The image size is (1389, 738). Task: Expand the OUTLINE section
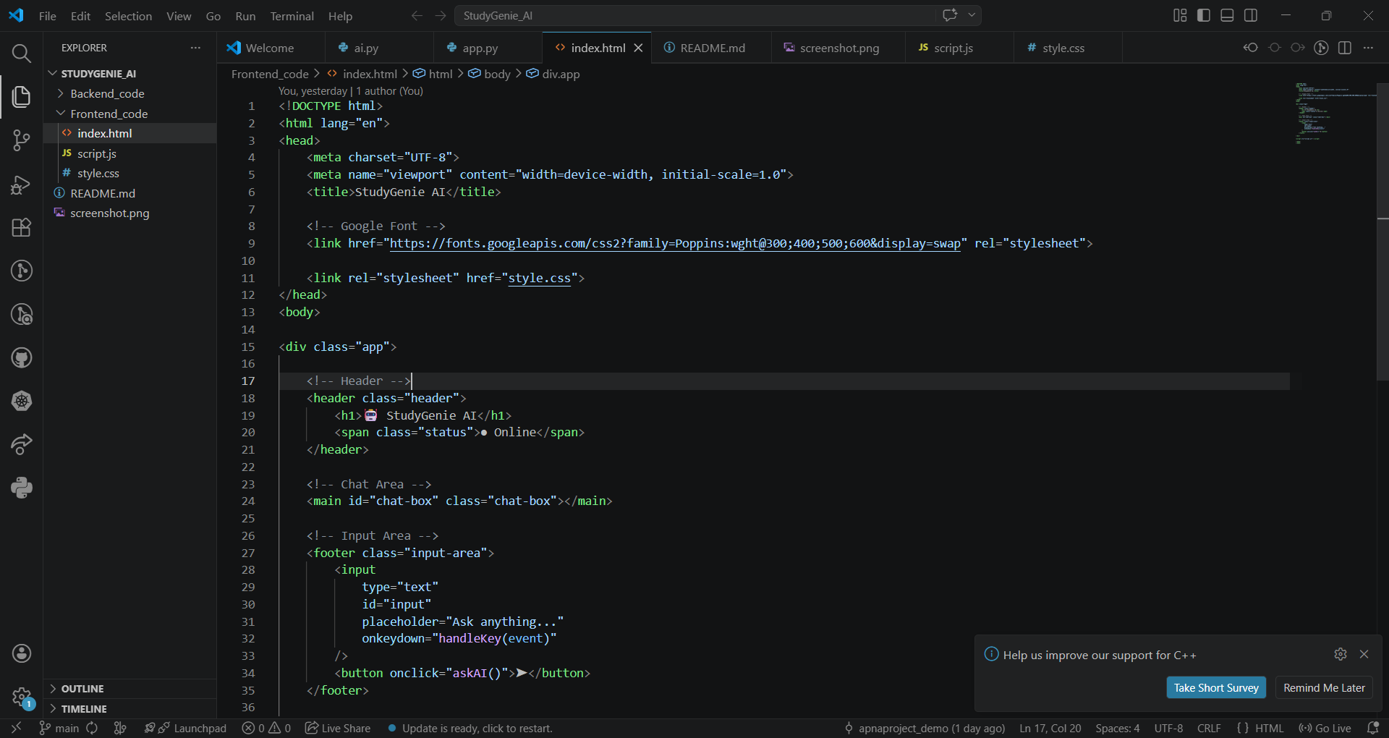pos(82,689)
